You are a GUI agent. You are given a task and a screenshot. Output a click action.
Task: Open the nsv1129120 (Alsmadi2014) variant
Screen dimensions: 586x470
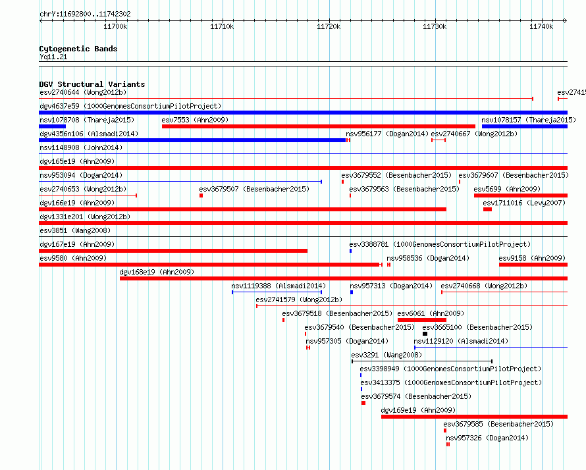[461, 341]
